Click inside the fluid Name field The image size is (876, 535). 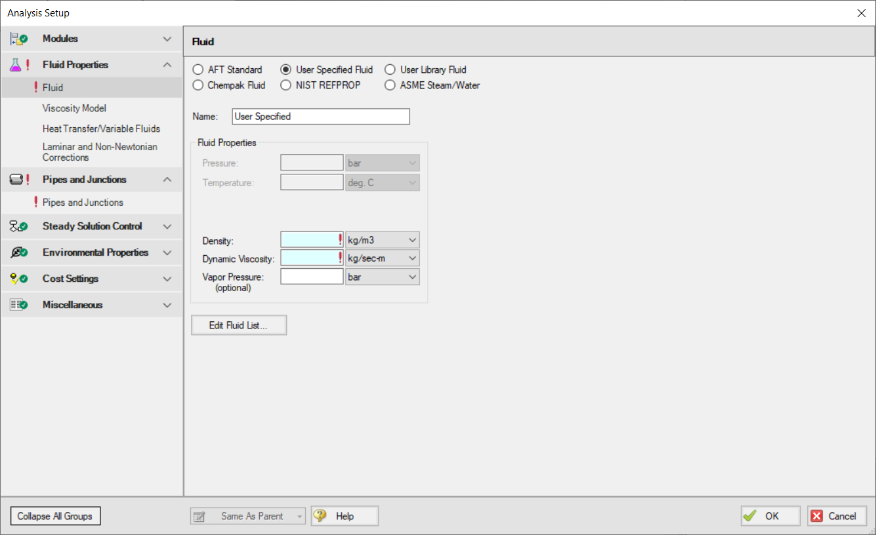(x=320, y=116)
